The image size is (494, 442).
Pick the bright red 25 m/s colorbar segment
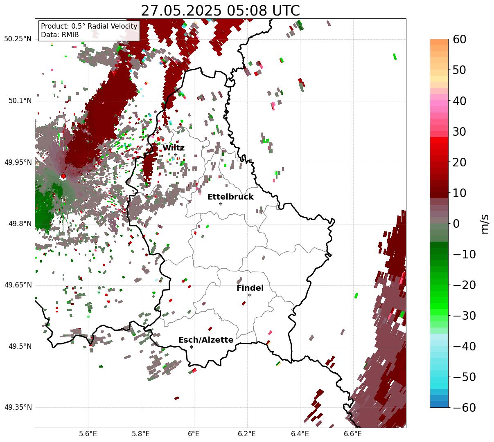pos(439,146)
